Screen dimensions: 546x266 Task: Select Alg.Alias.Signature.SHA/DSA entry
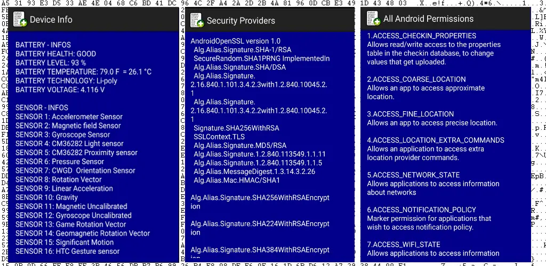point(240,67)
